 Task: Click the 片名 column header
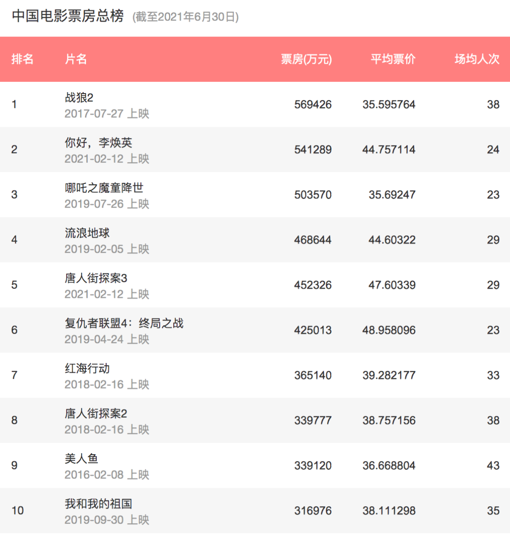[x=76, y=59]
